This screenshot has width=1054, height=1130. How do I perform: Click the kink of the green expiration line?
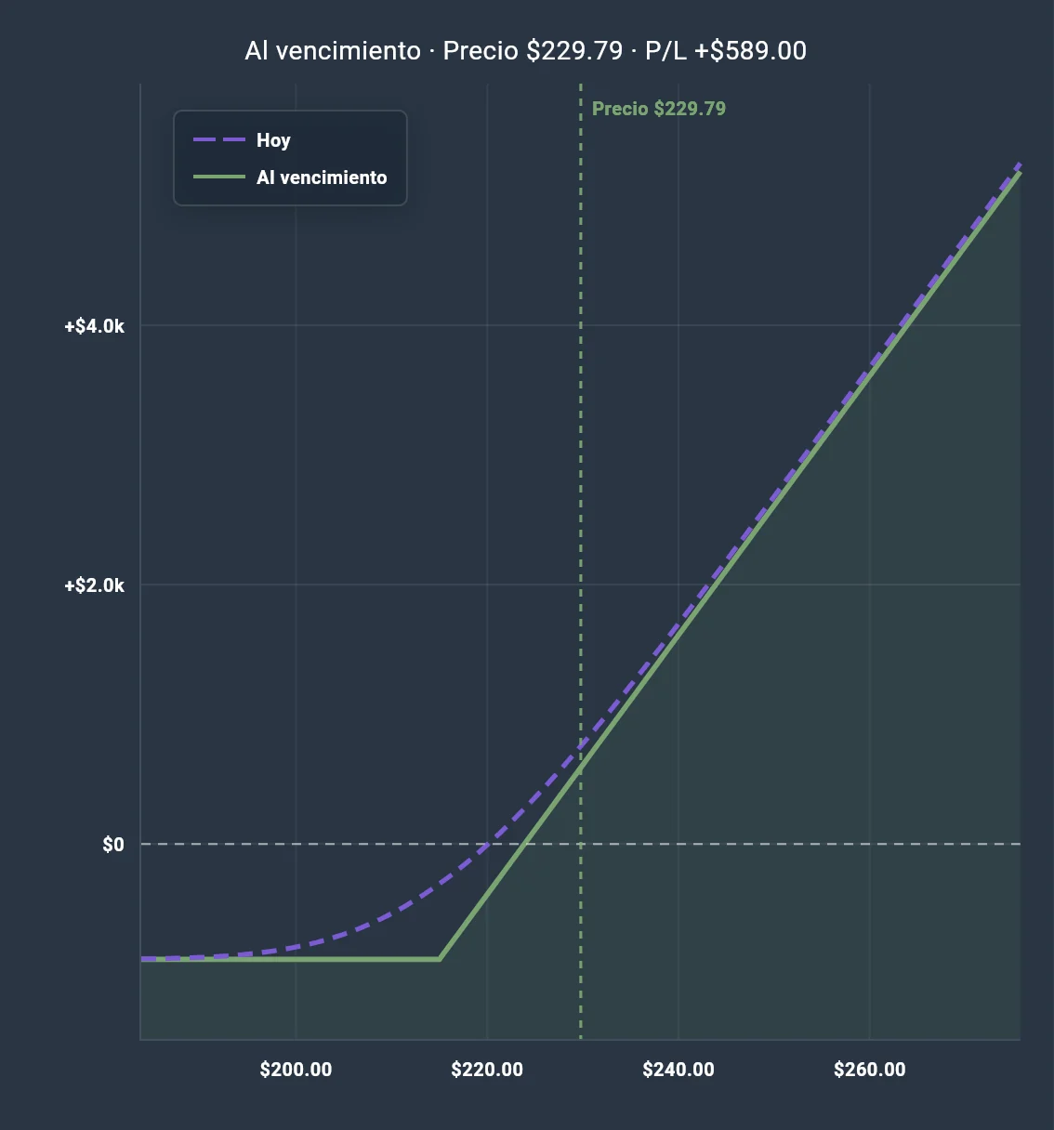pyautogui.click(x=440, y=959)
